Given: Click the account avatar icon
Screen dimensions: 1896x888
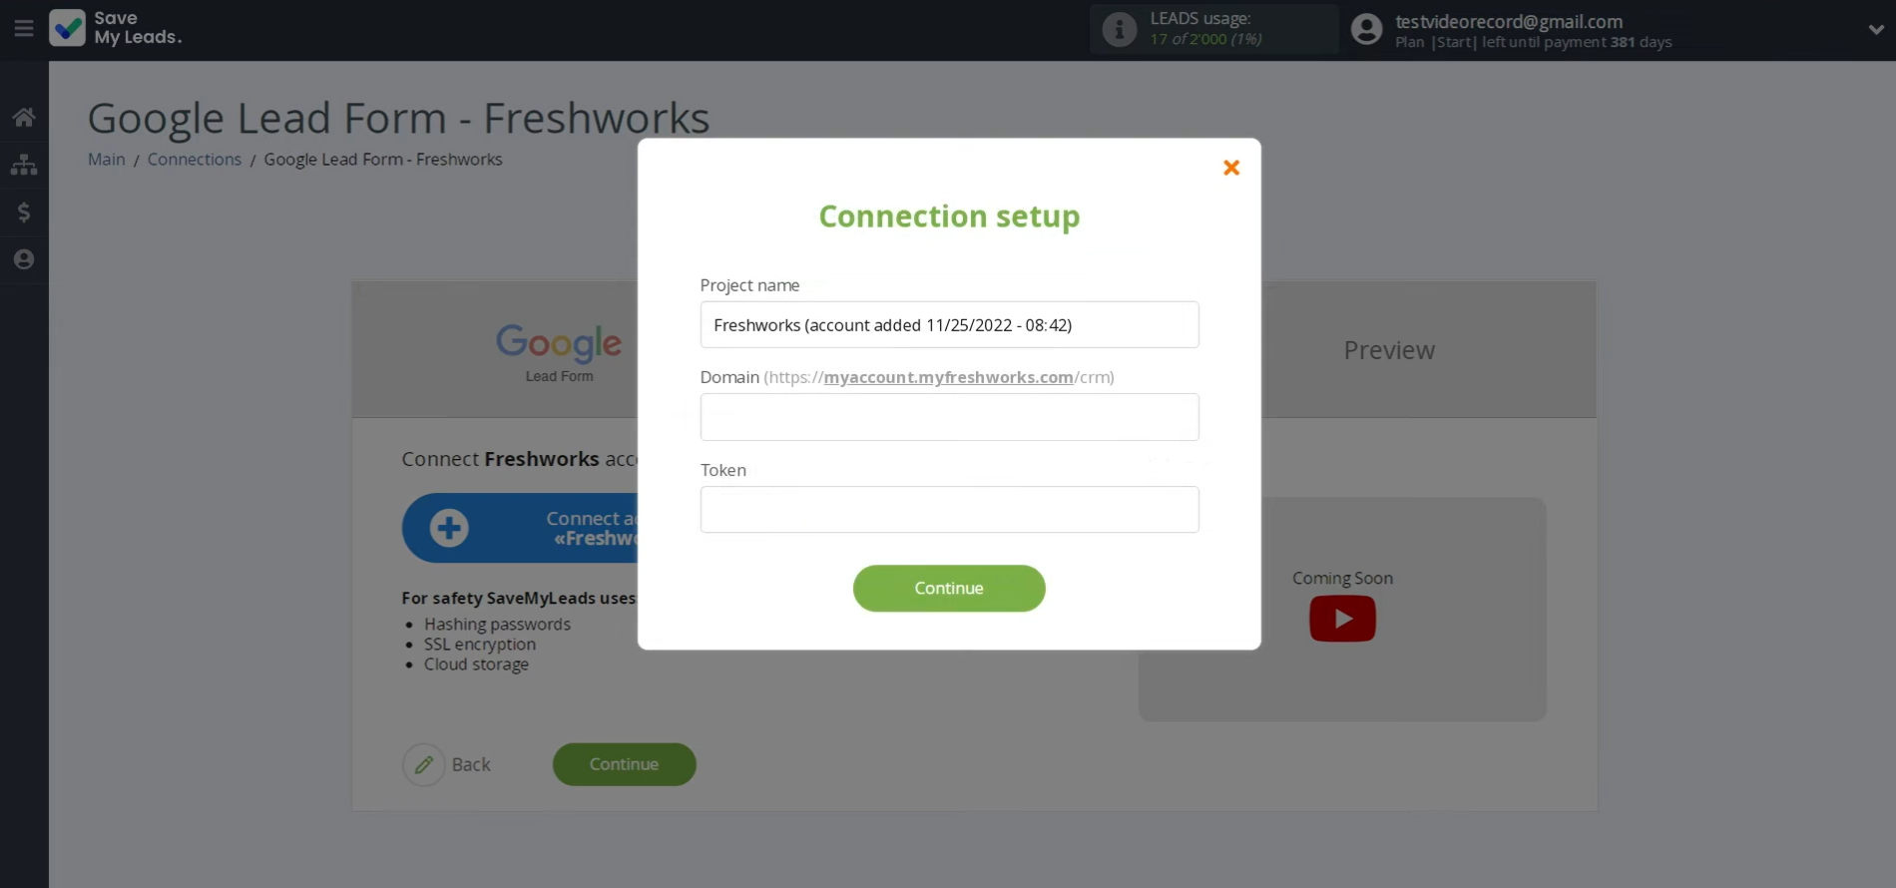Looking at the screenshot, I should 1366,29.
